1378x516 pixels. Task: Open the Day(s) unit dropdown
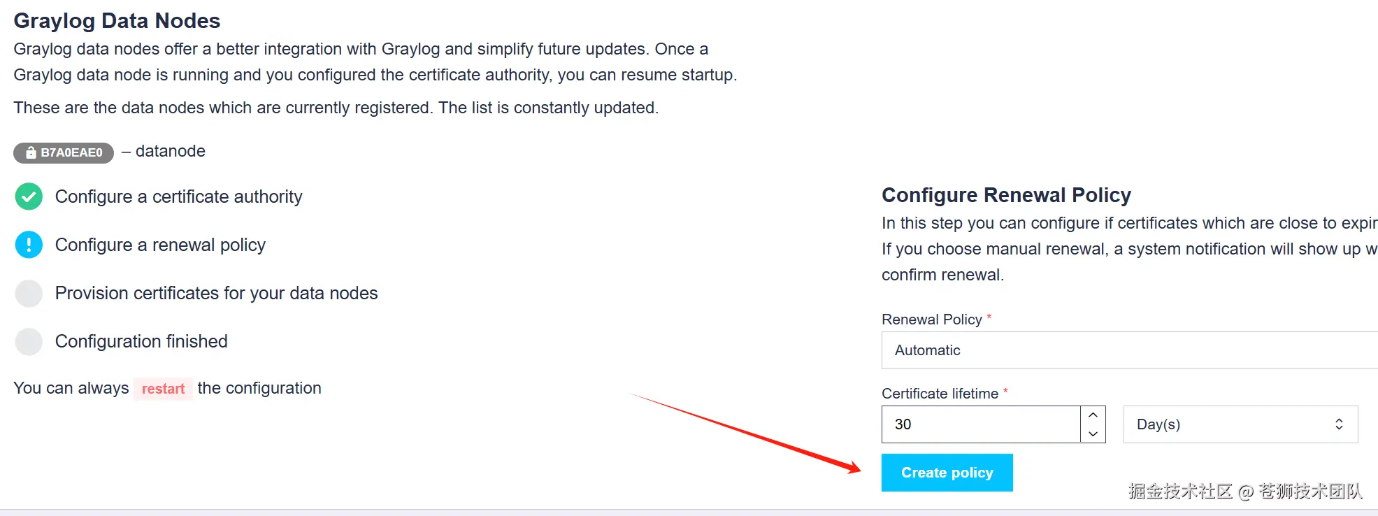point(1240,424)
